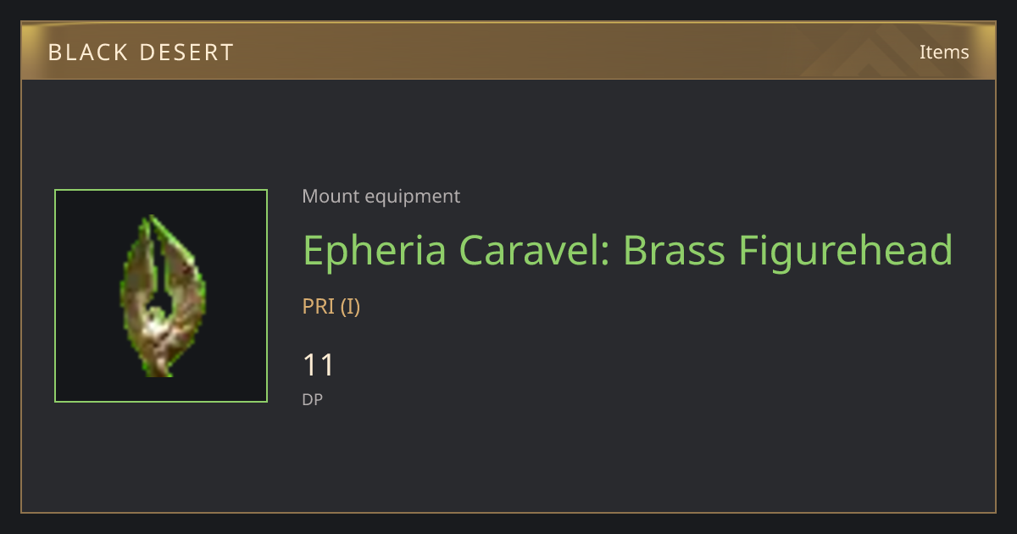1017x534 pixels.
Task: Click the BLACK DESERT header title
Action: point(141,53)
